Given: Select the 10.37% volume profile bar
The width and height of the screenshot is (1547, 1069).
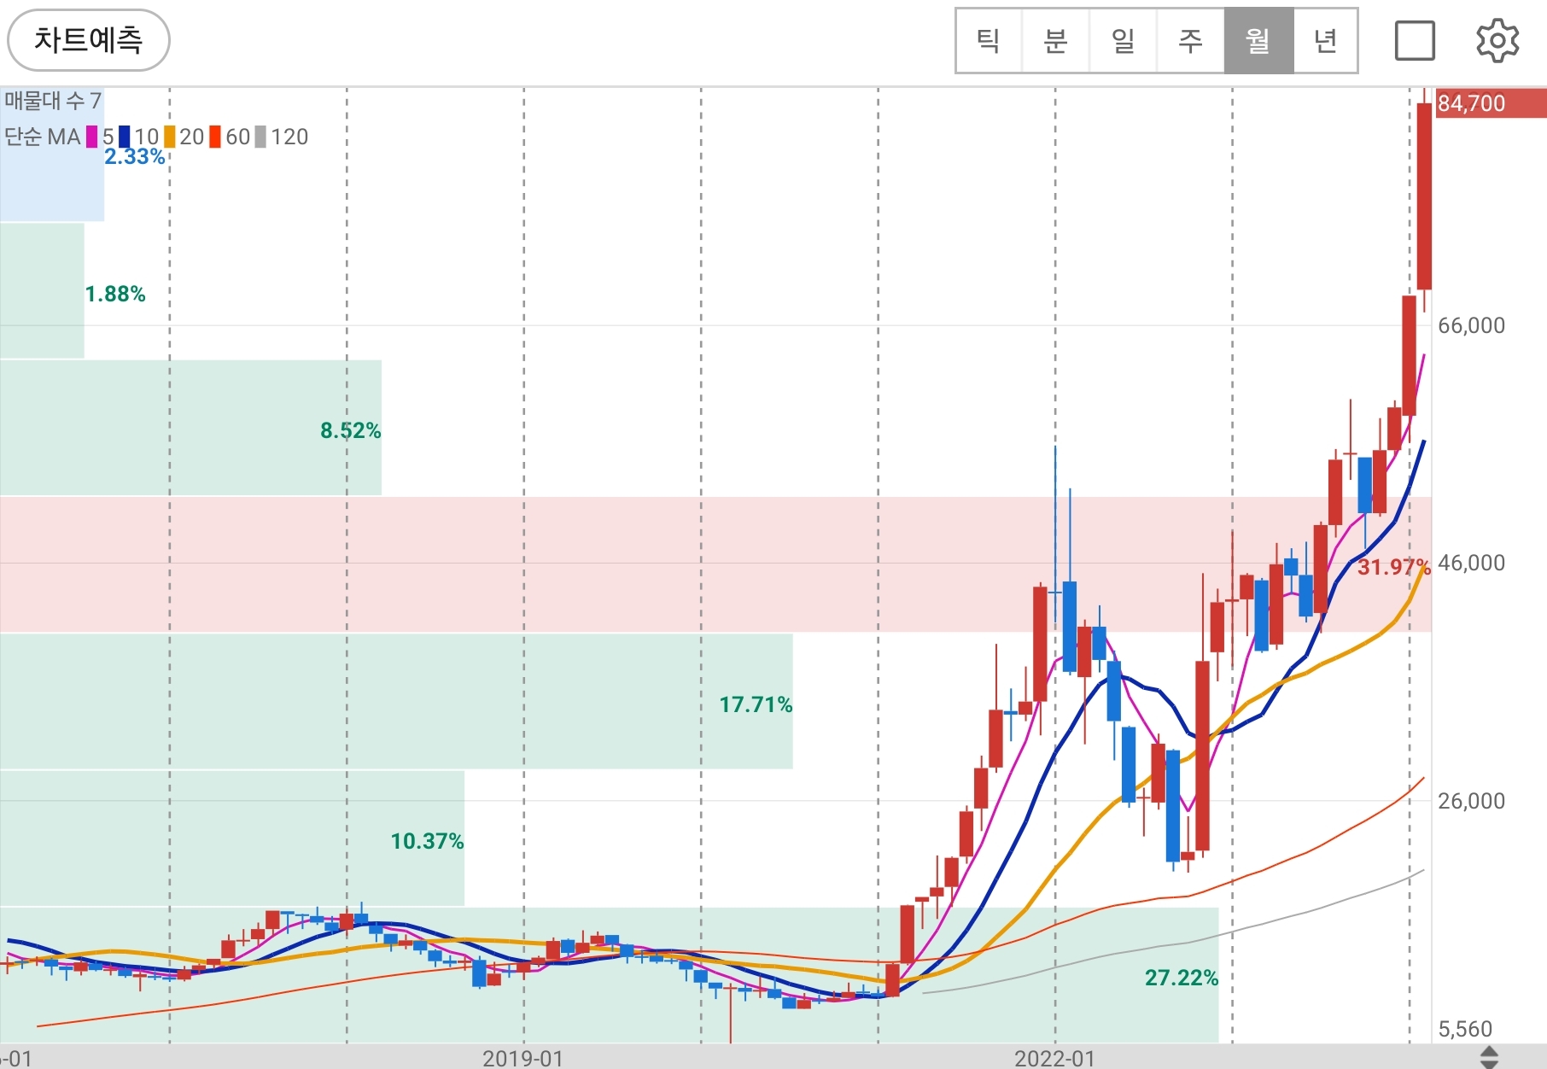Looking at the screenshot, I should point(232,838).
